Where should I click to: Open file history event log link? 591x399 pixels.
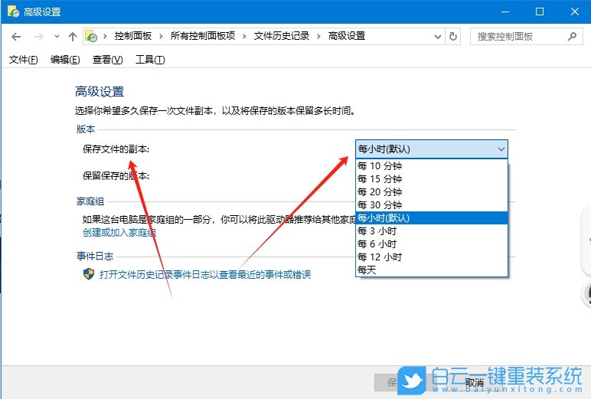pos(205,274)
